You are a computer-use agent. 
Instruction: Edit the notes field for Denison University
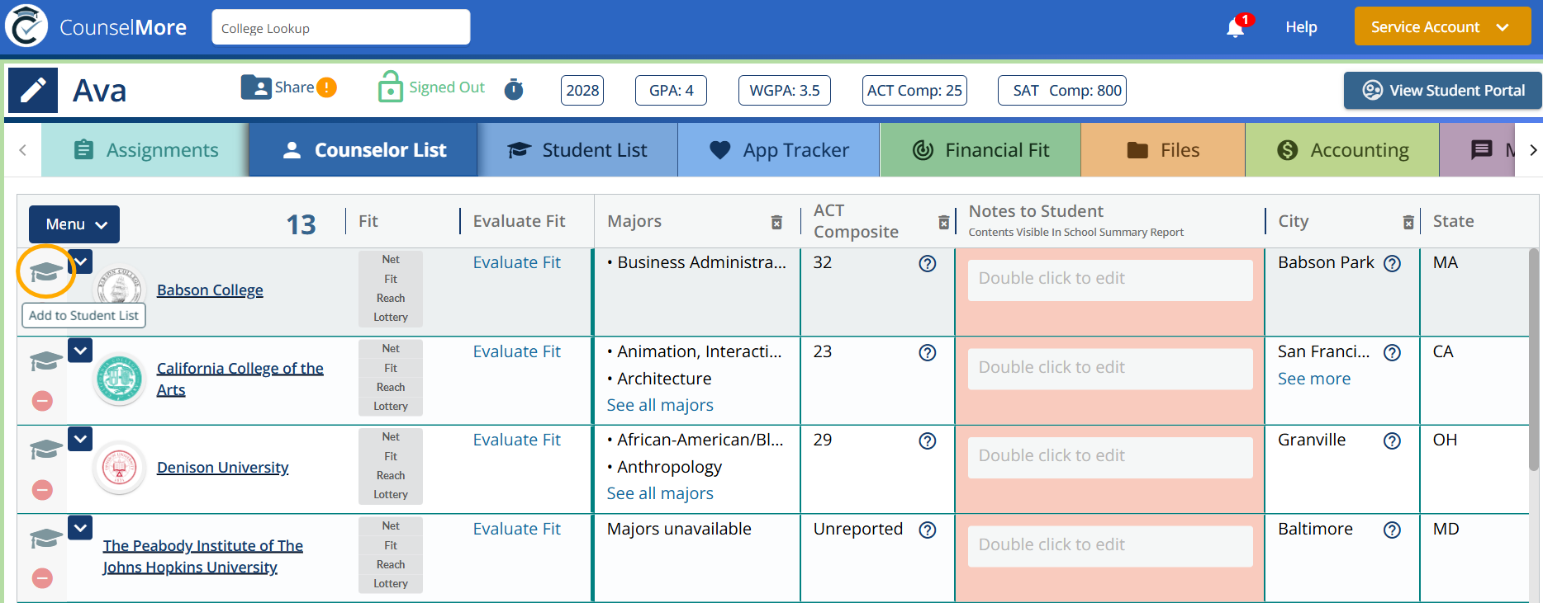pos(1110,456)
